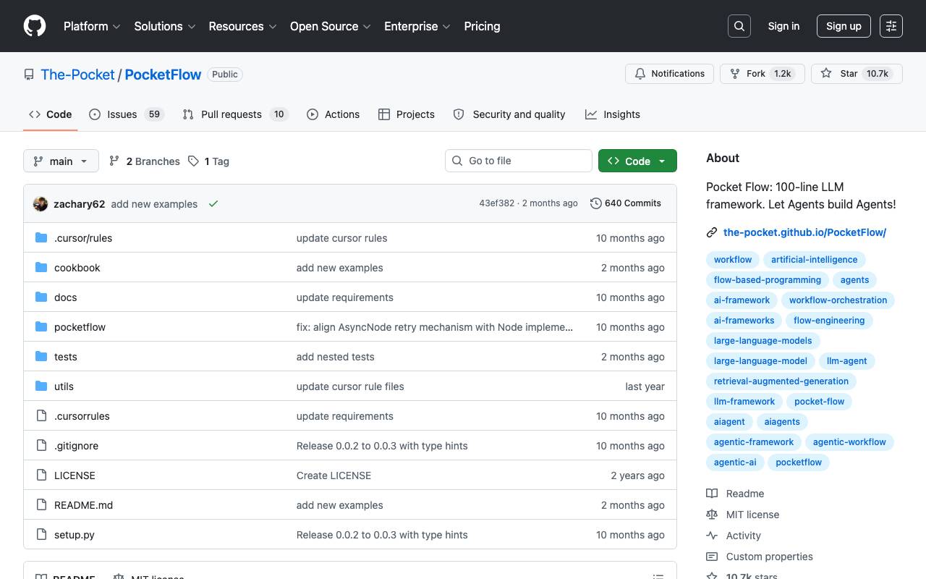Click the link icon beside the website URL
The height and width of the screenshot is (579, 926).
tap(712, 232)
